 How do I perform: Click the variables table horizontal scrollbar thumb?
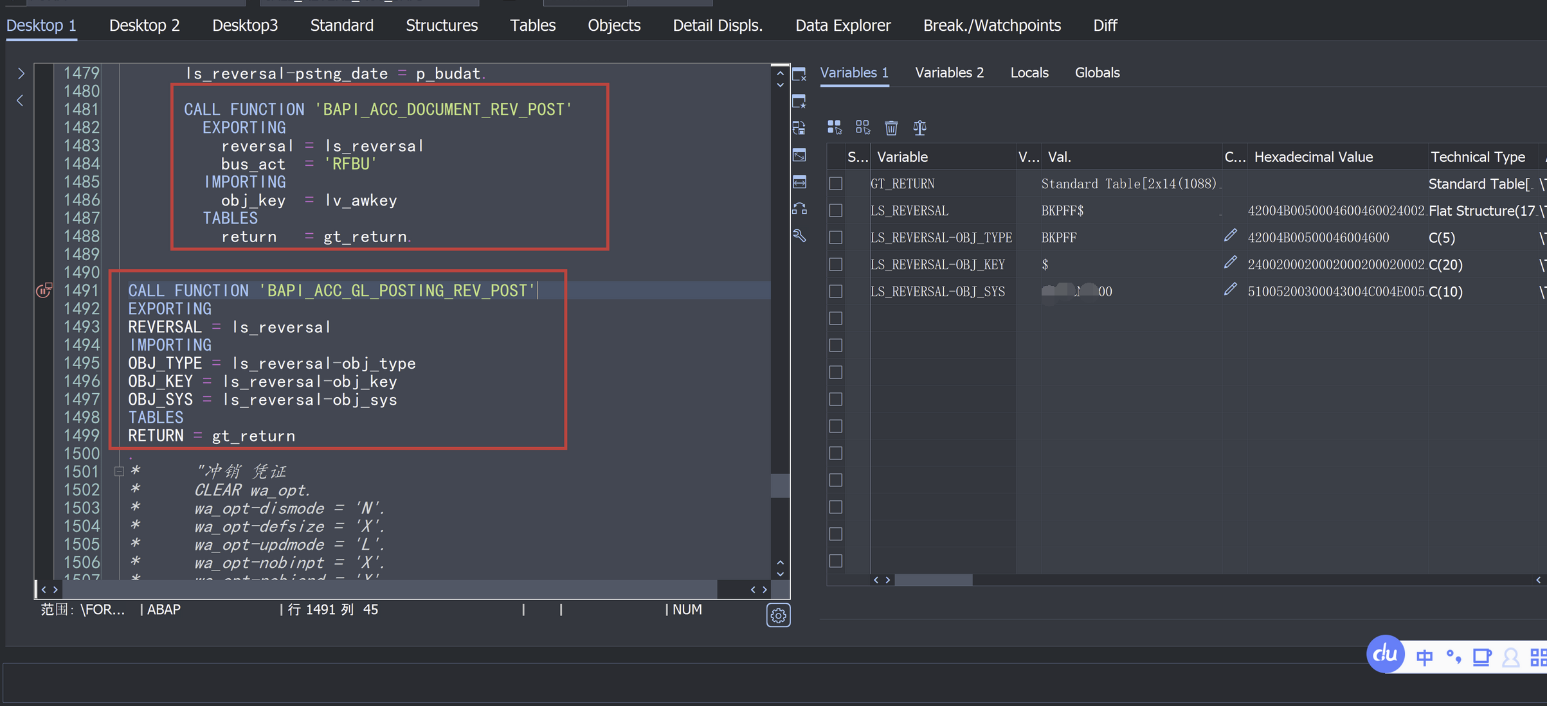click(934, 580)
